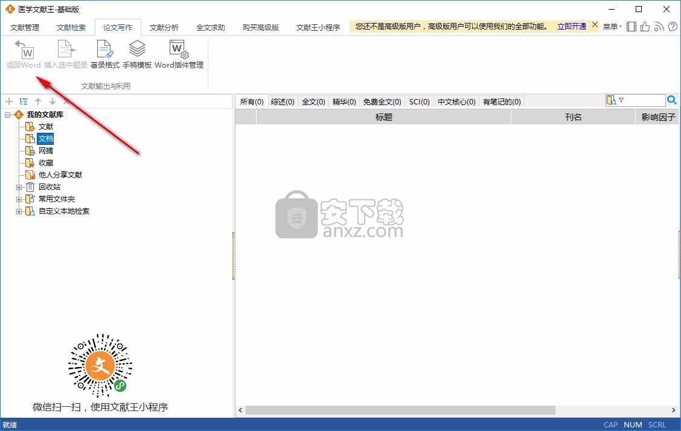681x431 pixels.
Task: Click the help question mark icon
Action: [x=673, y=27]
